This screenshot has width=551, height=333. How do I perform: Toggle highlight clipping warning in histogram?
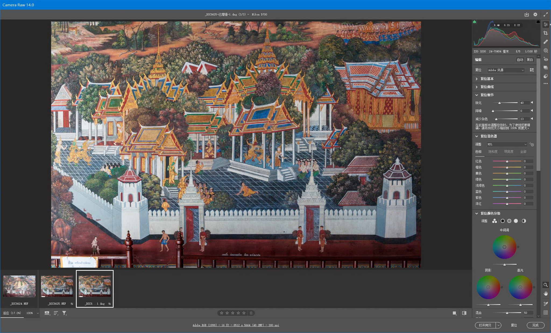tap(538, 22)
